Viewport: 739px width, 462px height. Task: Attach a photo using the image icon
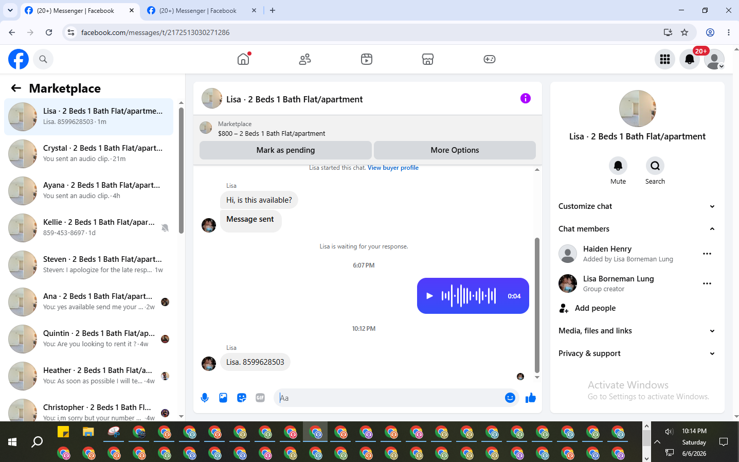[223, 398]
